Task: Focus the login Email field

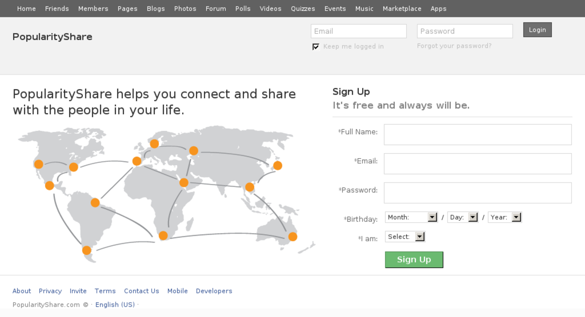Action: [x=358, y=31]
